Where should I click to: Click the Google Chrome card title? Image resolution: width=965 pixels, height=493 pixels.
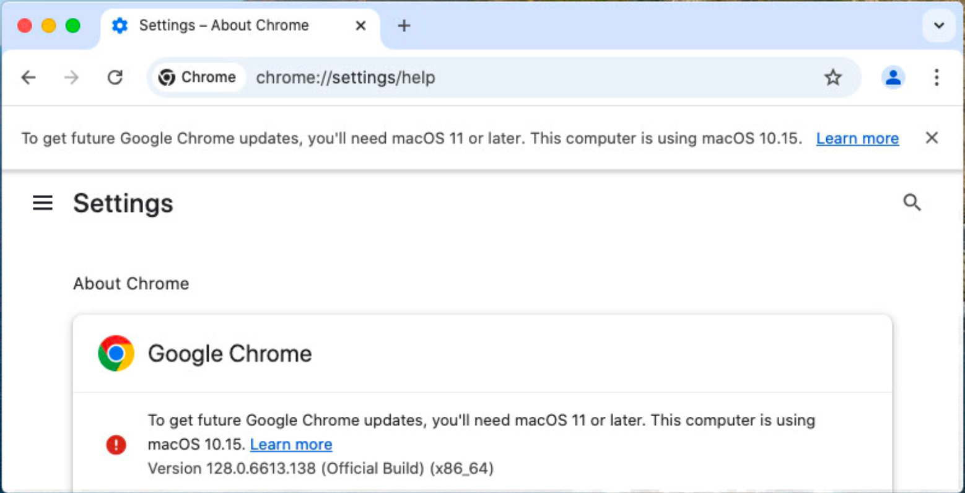coord(230,354)
